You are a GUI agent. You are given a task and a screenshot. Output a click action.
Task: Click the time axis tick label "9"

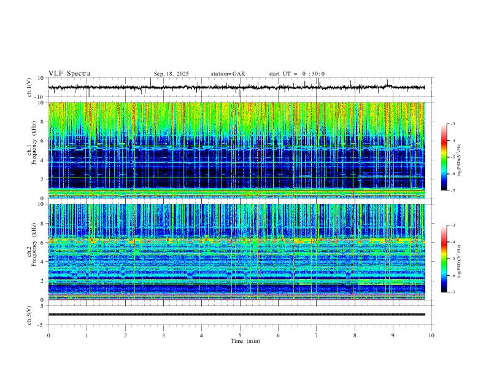pos(393,335)
